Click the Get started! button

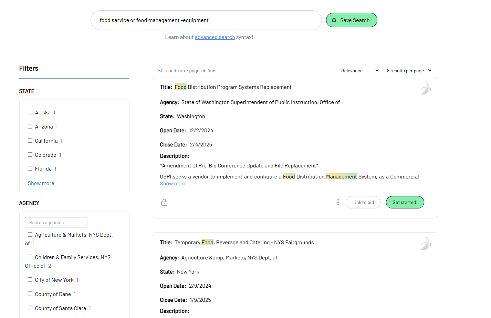(x=405, y=202)
